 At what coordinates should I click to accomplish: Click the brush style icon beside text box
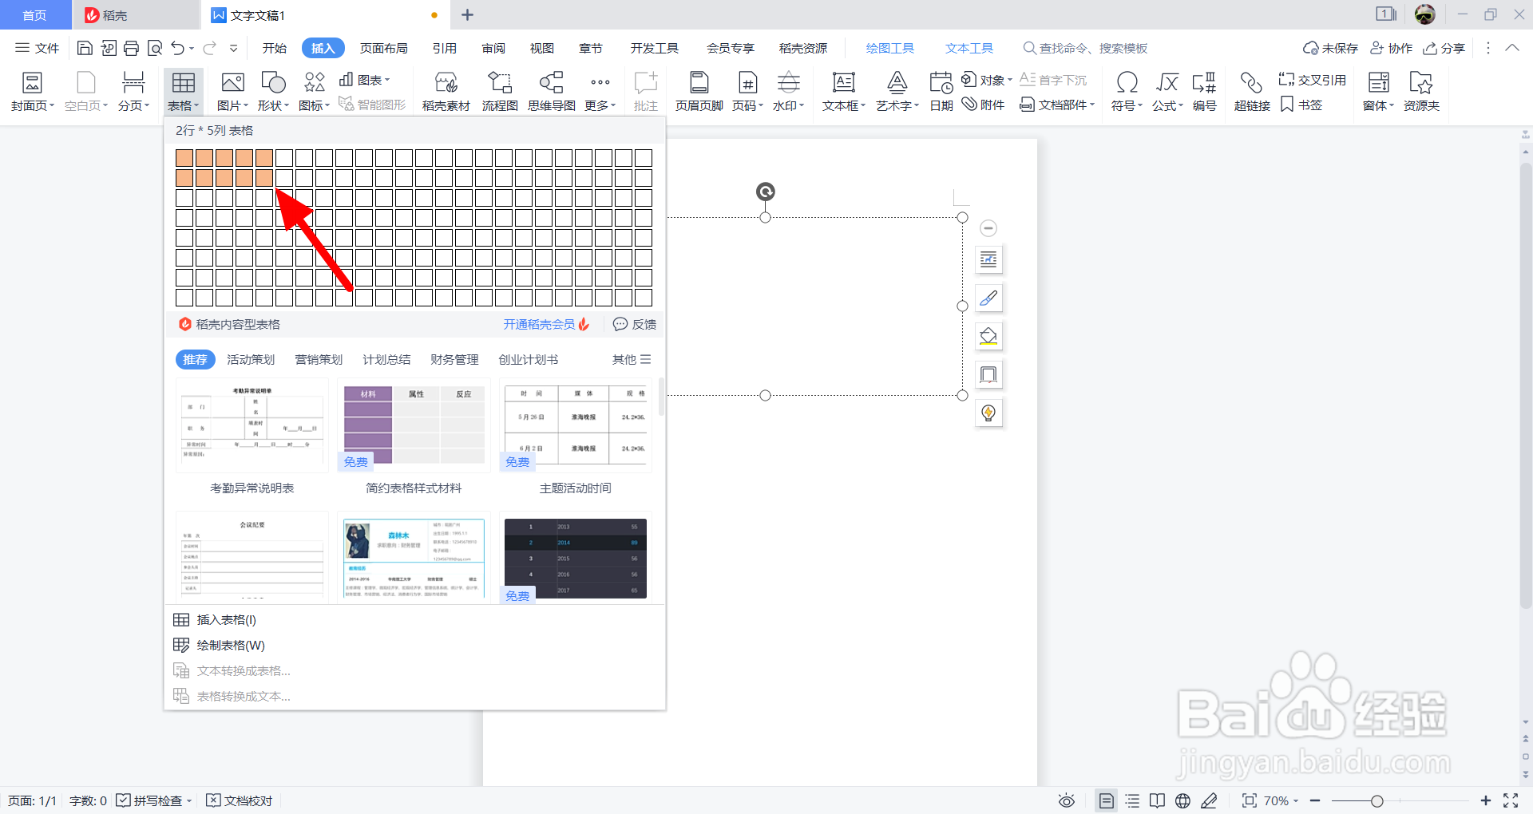click(x=988, y=298)
